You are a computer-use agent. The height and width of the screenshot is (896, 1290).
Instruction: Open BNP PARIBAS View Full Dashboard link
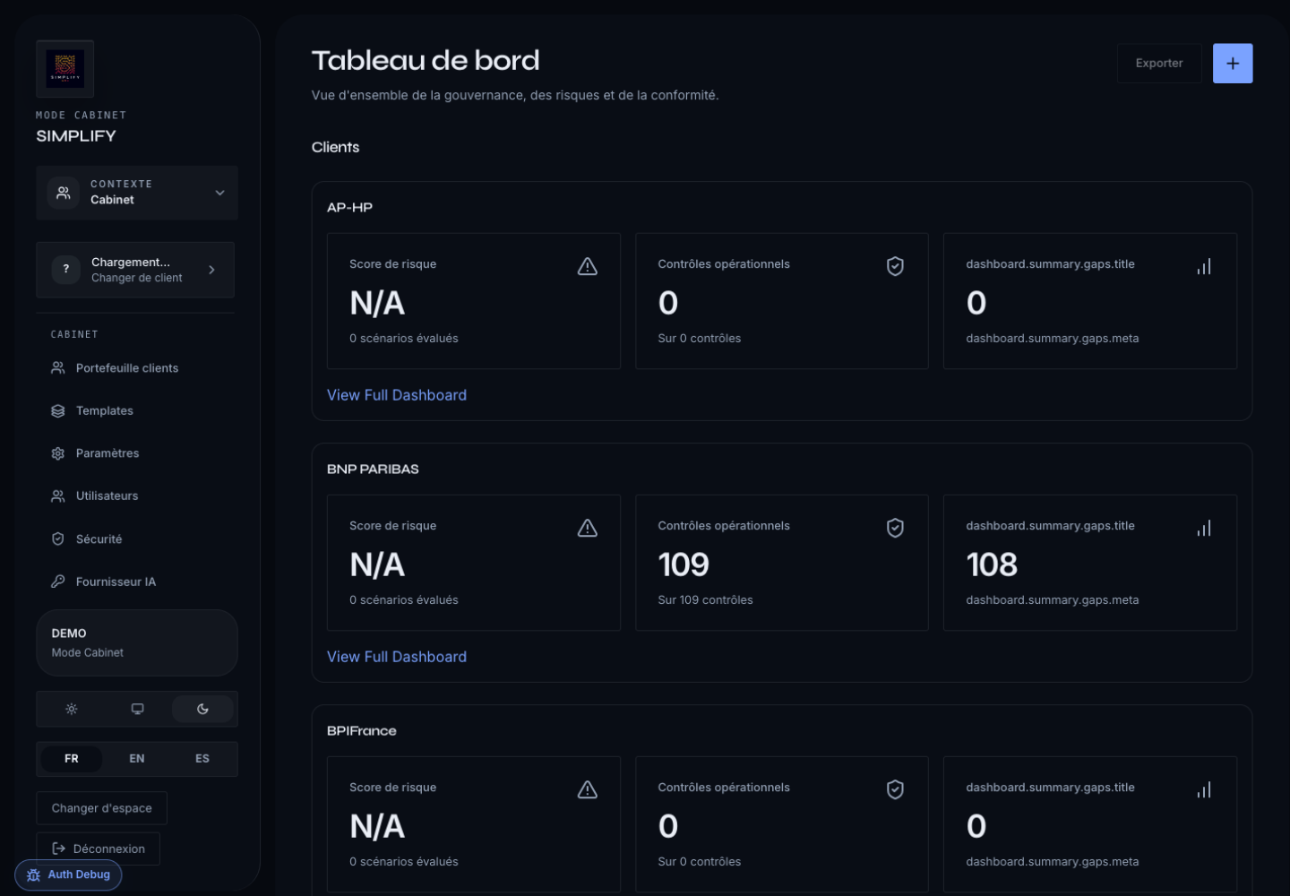point(397,657)
